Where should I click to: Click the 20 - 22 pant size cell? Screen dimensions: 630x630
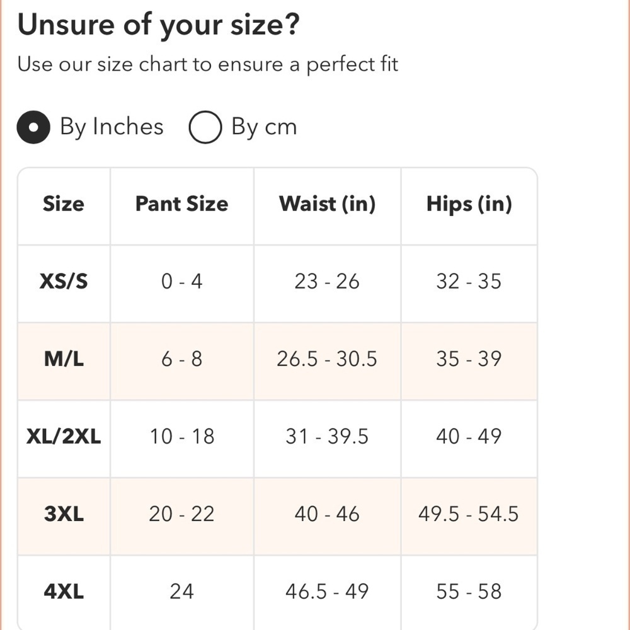(181, 514)
